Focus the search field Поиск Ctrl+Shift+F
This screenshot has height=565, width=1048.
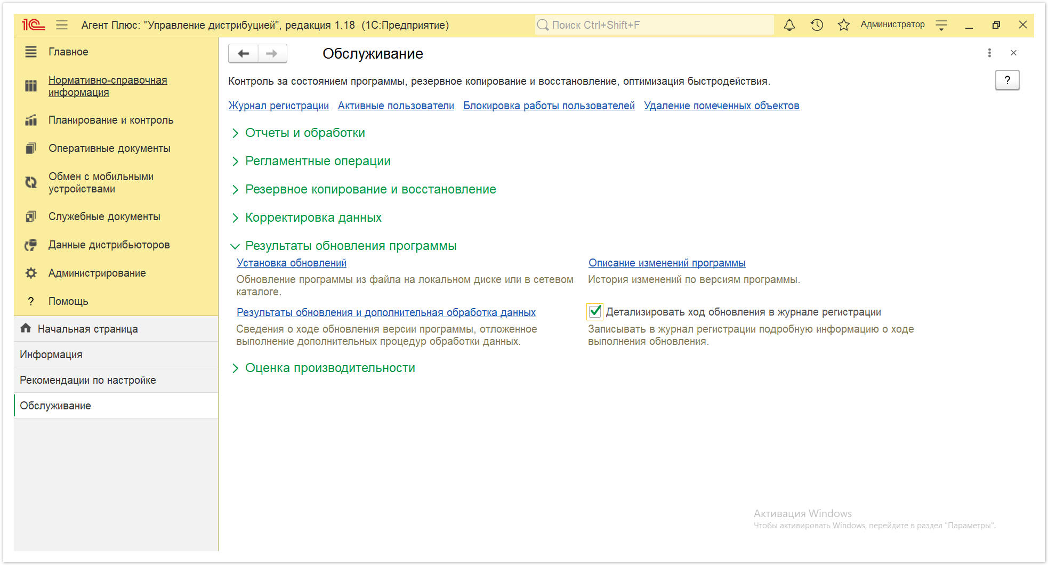pos(655,25)
